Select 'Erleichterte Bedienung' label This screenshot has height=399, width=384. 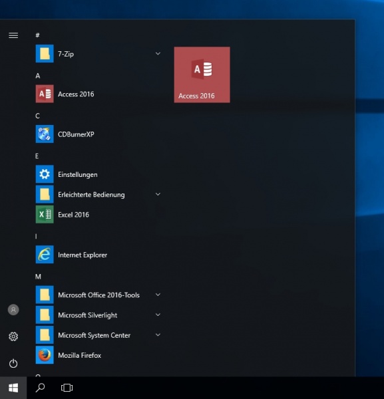pyautogui.click(x=91, y=195)
